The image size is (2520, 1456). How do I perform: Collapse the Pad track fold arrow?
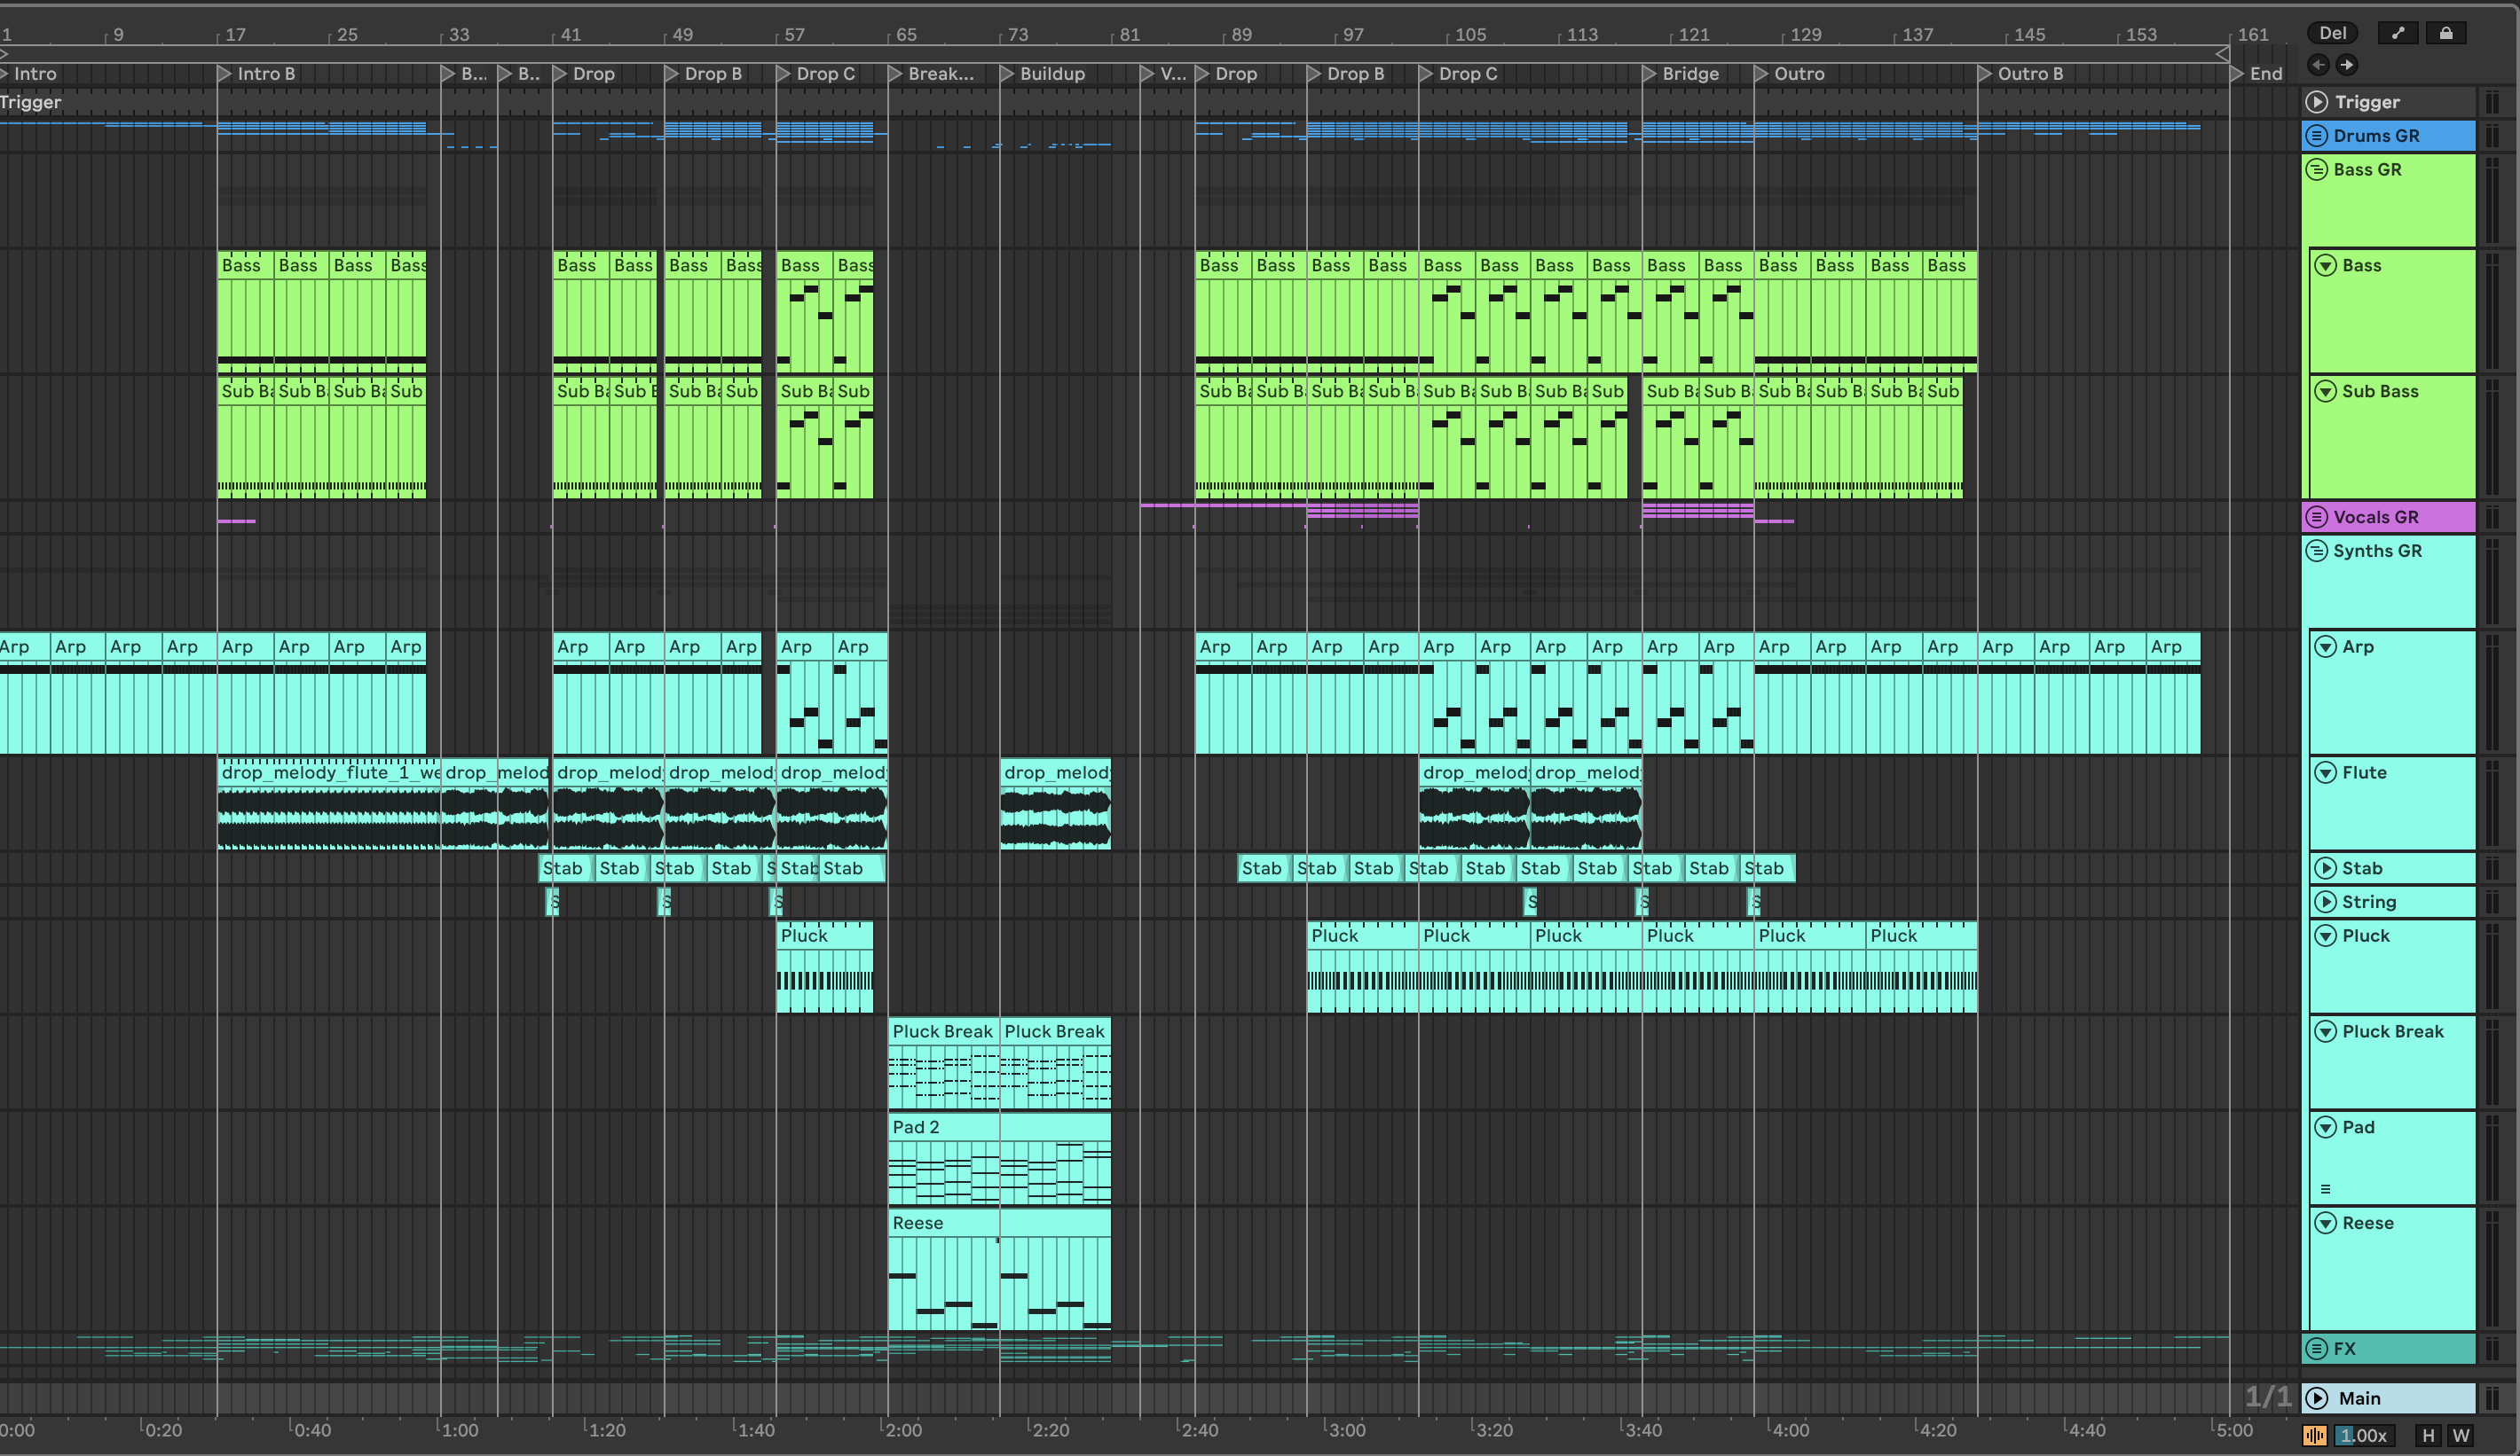pos(2326,1128)
